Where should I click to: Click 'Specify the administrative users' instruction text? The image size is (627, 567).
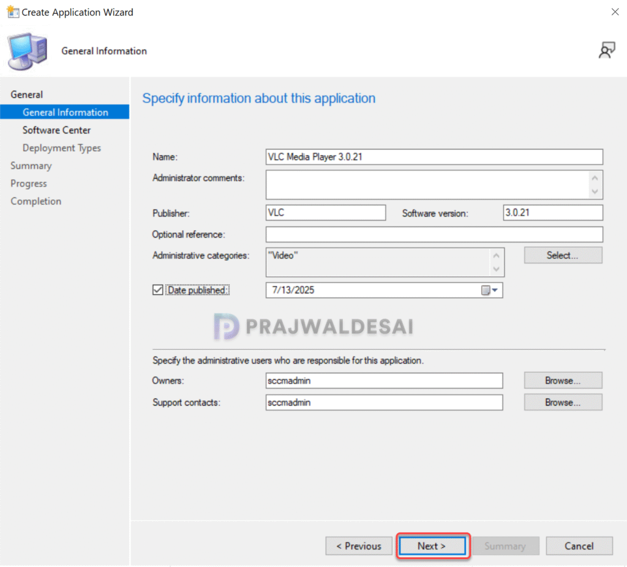point(288,361)
